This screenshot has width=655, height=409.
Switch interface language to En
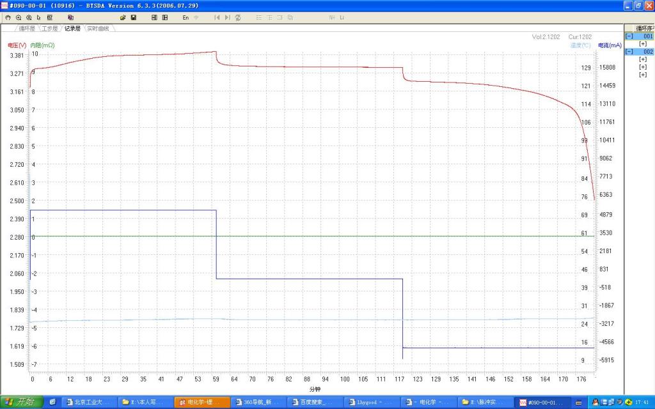[x=185, y=17]
